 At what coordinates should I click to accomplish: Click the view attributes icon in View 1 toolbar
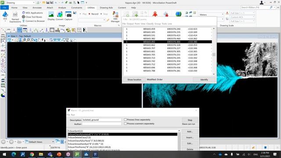click(x=9, y=40)
